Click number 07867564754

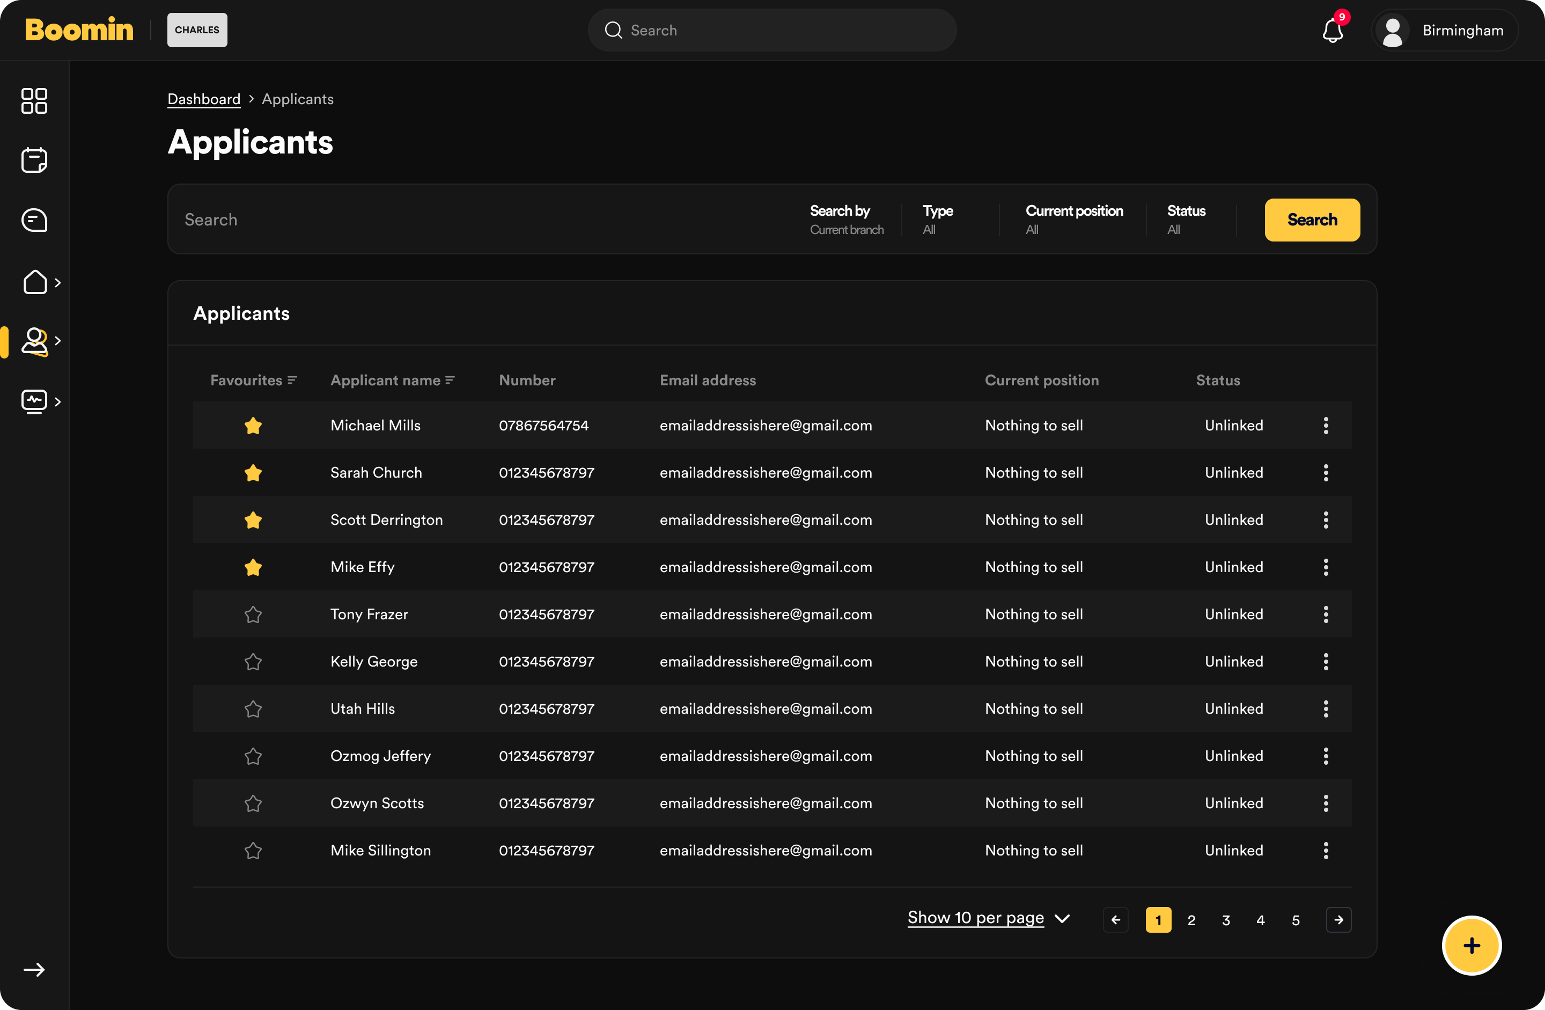click(543, 426)
